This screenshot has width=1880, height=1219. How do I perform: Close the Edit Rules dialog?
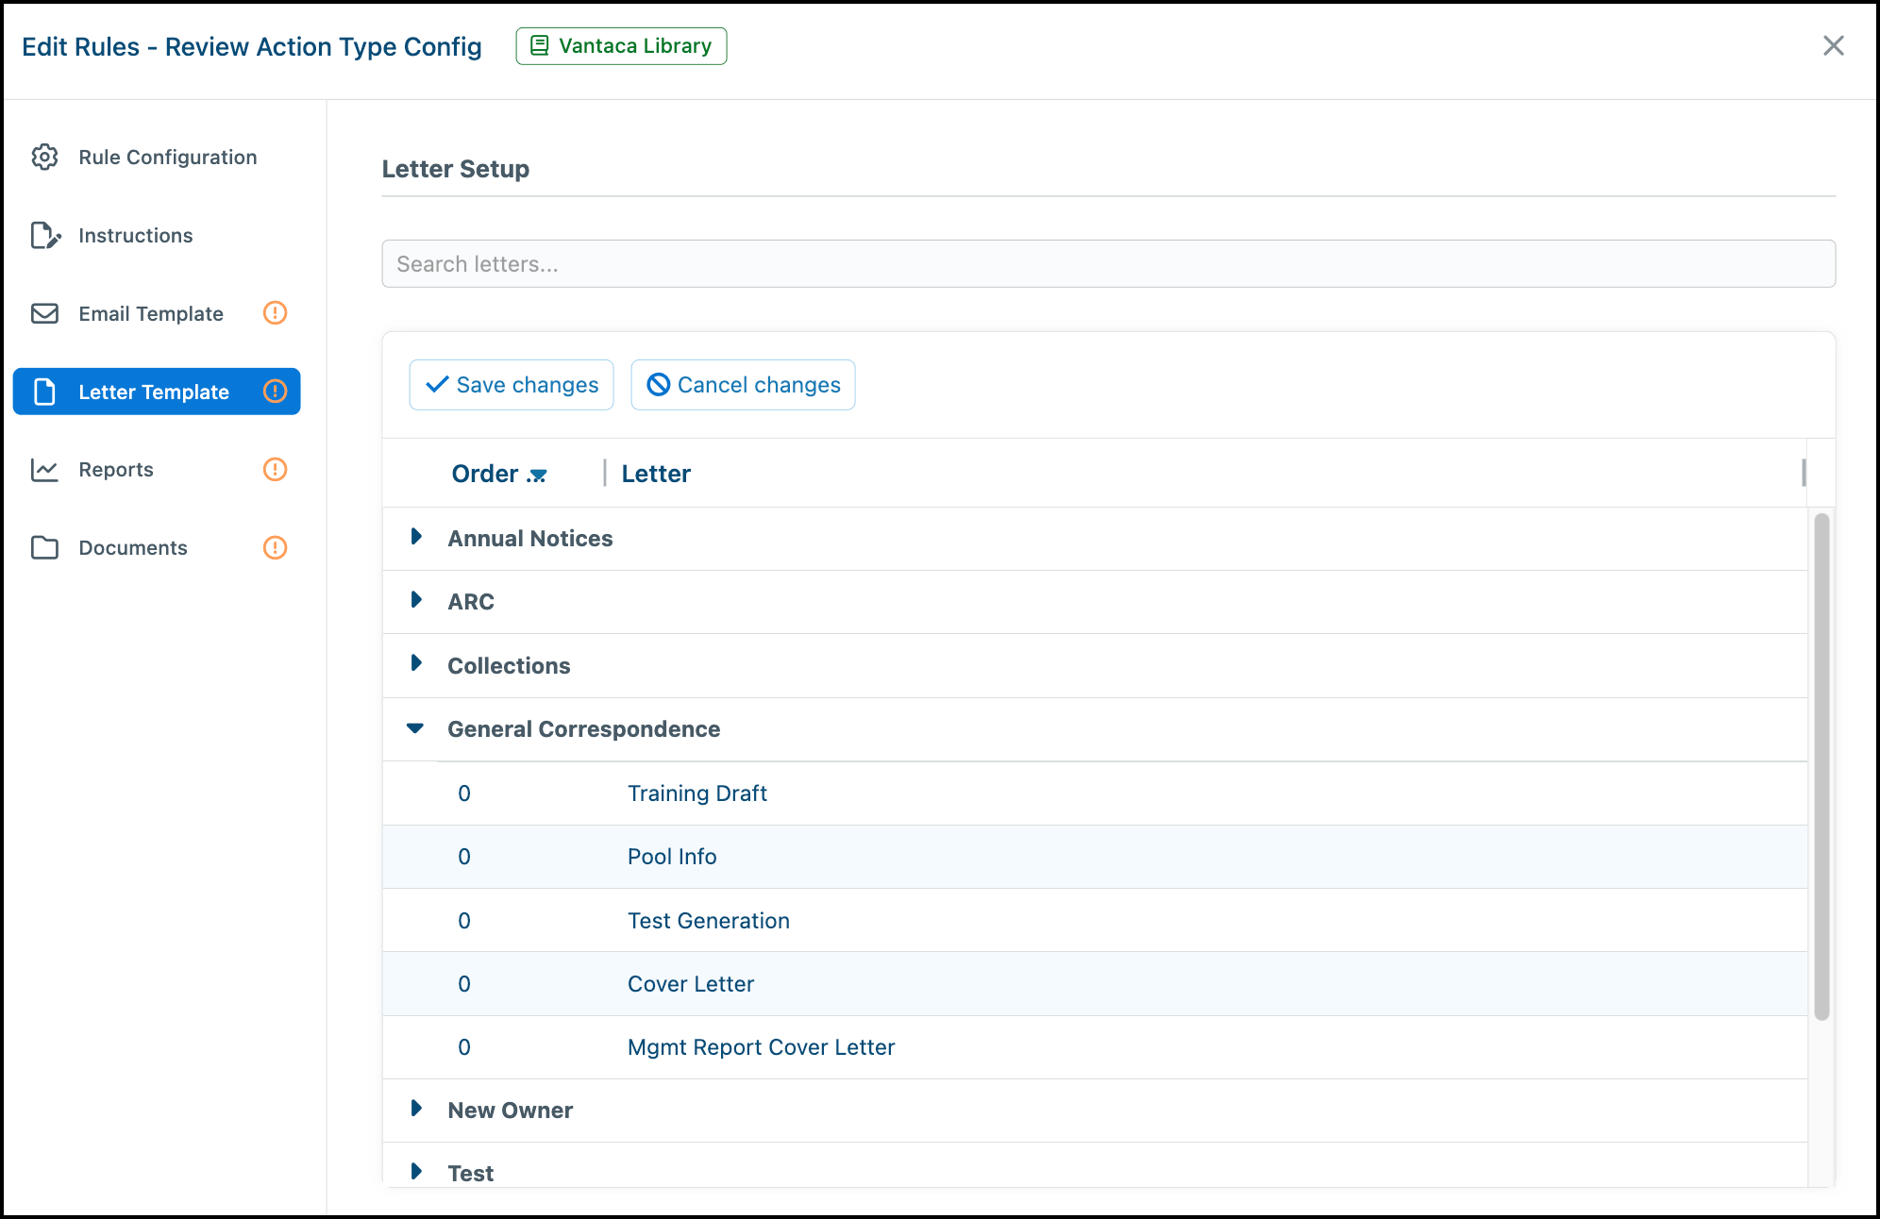(x=1833, y=45)
